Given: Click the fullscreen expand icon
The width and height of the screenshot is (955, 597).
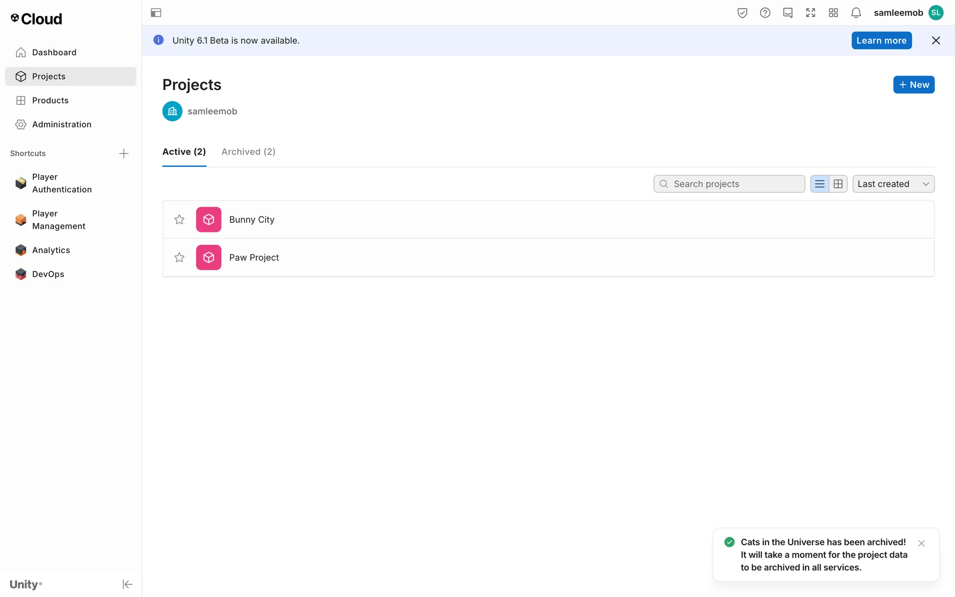Looking at the screenshot, I should tap(810, 13).
